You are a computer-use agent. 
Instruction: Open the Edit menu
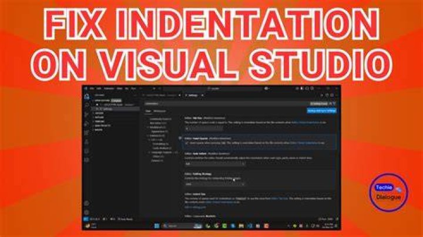coord(99,89)
